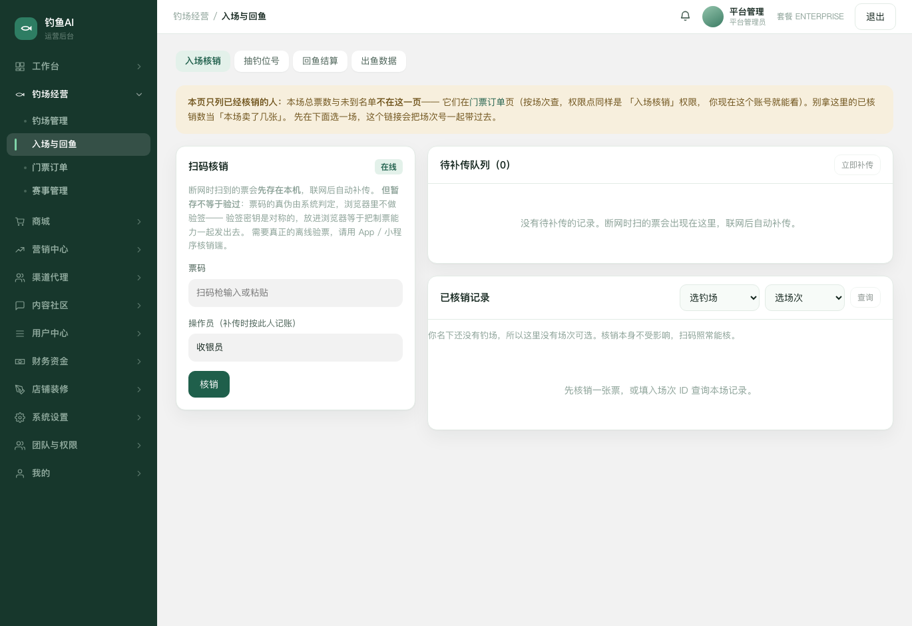
Task: Expand the 财务资金 chevron
Action: (x=139, y=362)
